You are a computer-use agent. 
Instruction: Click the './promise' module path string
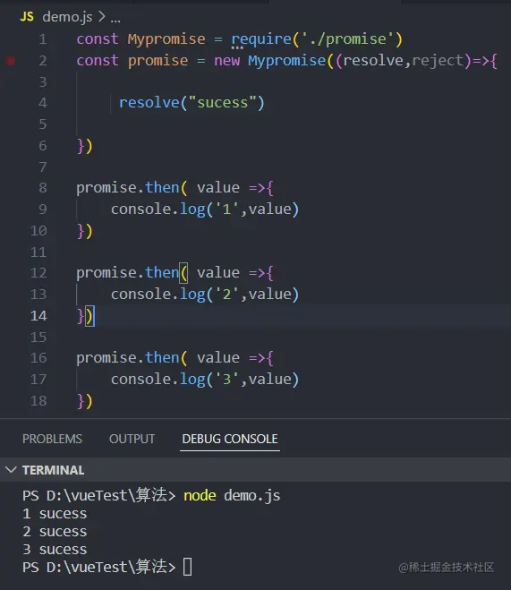[x=348, y=39]
